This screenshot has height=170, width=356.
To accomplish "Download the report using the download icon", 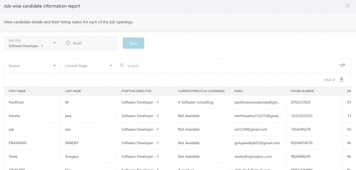I will [x=341, y=80].
